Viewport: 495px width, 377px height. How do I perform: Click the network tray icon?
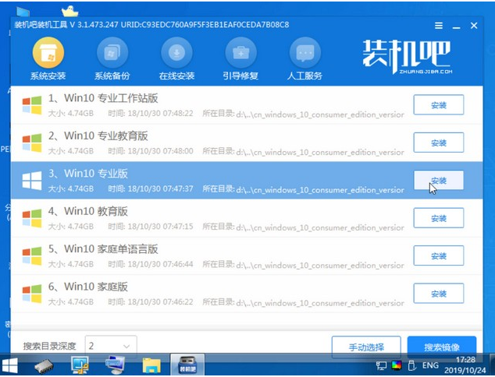point(381,365)
